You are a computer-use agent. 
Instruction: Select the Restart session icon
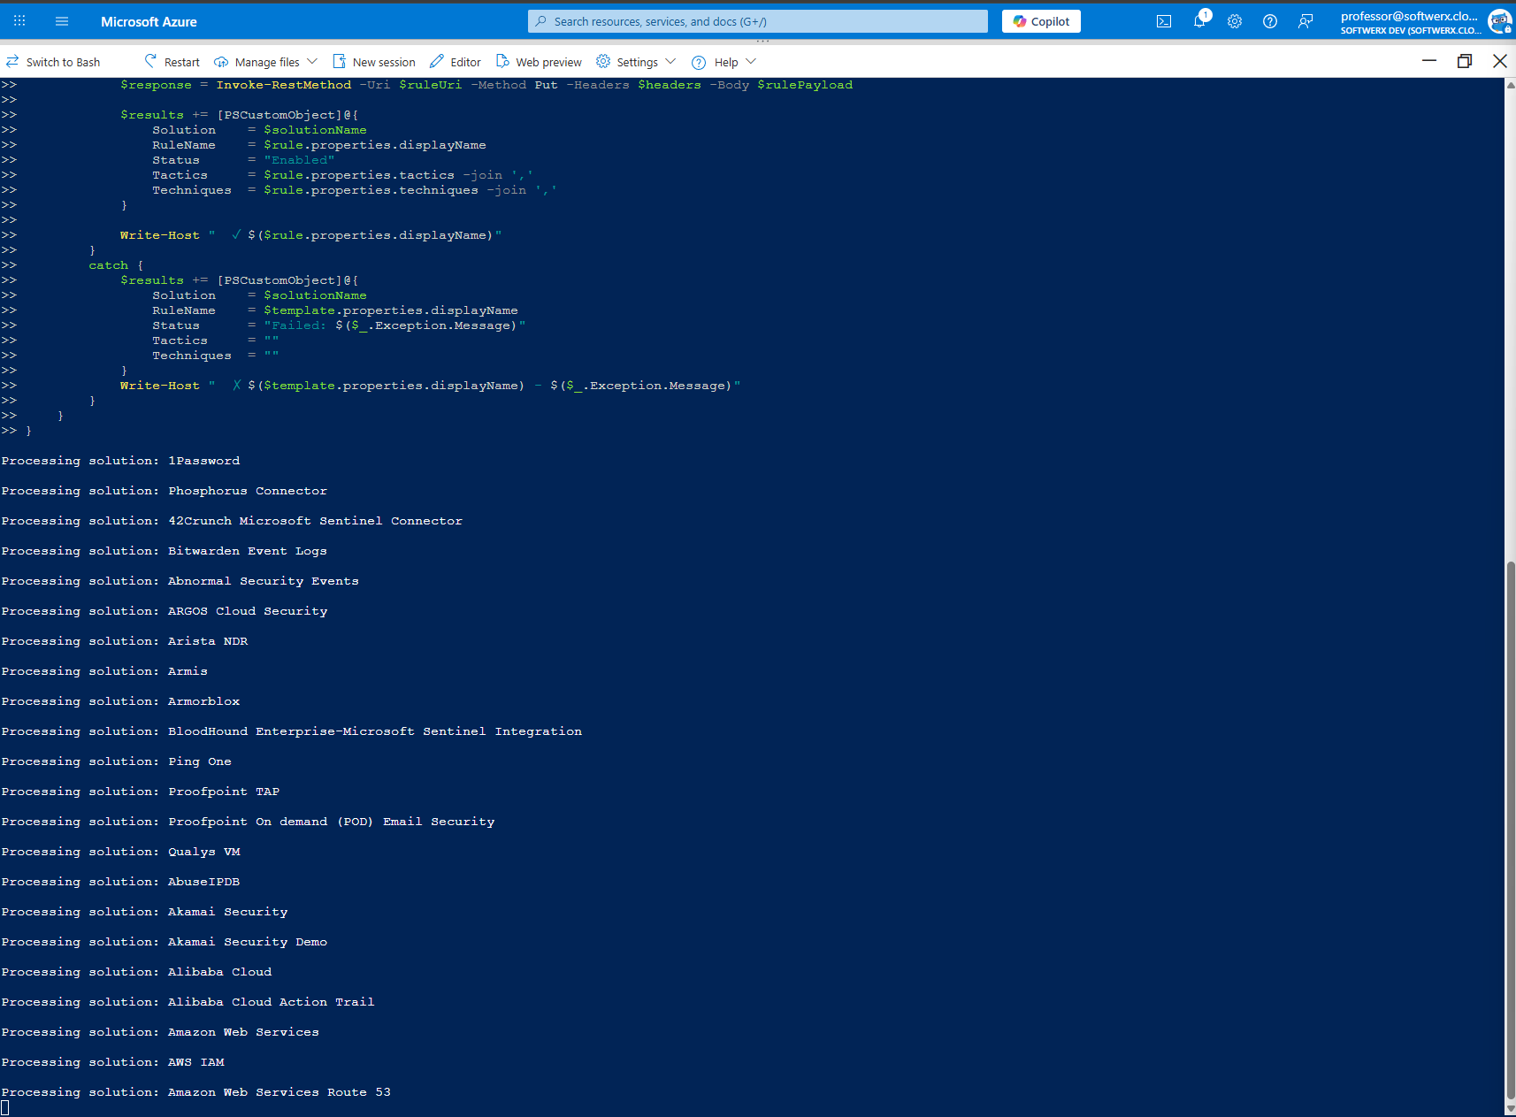click(x=150, y=61)
